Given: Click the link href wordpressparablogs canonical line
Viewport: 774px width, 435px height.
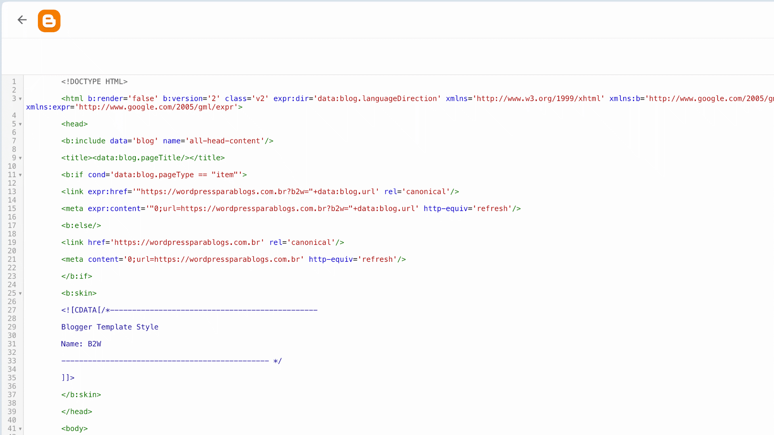Looking at the screenshot, I should [203, 242].
